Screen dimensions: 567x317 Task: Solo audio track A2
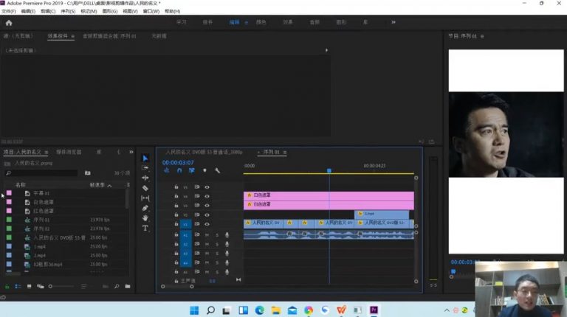pyautogui.click(x=217, y=244)
